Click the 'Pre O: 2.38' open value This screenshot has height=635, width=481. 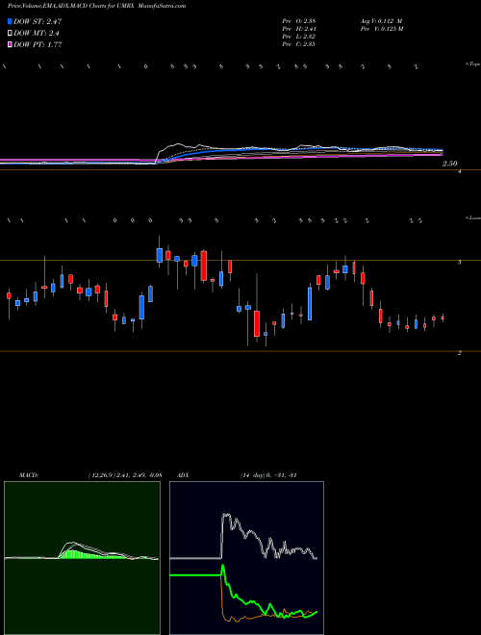point(299,21)
